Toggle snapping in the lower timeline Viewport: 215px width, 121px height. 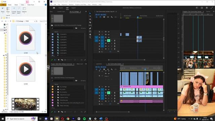pos(100,70)
